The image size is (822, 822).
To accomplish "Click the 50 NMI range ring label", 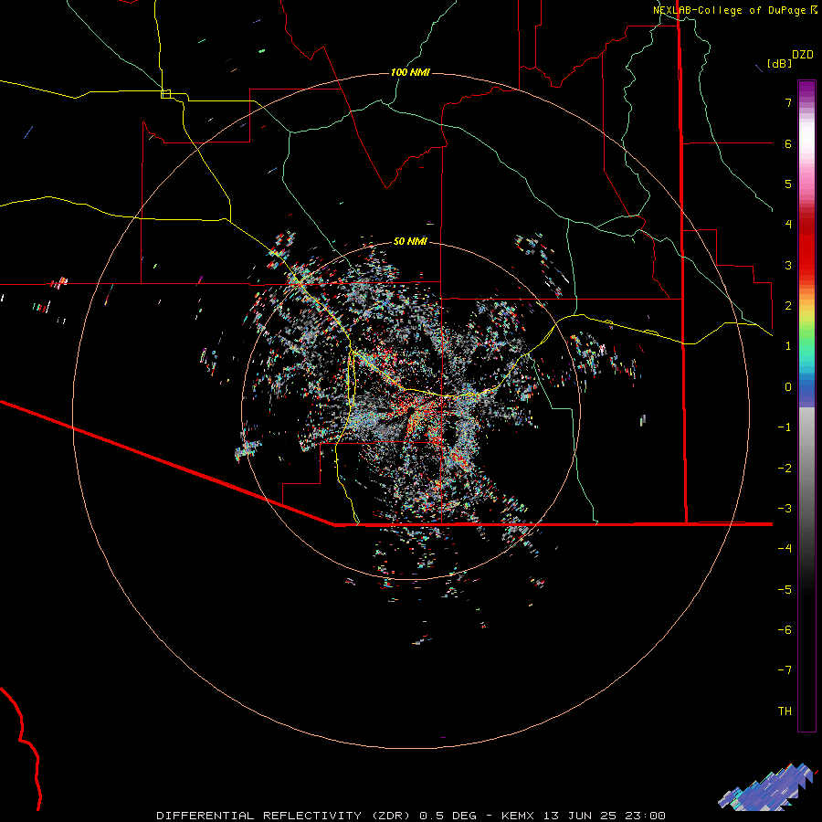I will pyautogui.click(x=410, y=241).
